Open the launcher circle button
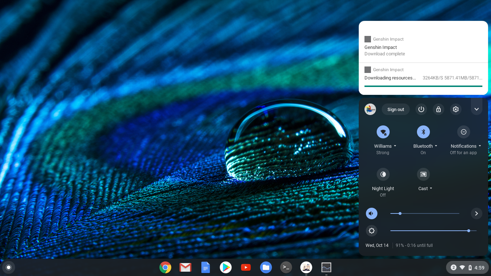Image resolution: width=491 pixels, height=276 pixels. (9, 267)
